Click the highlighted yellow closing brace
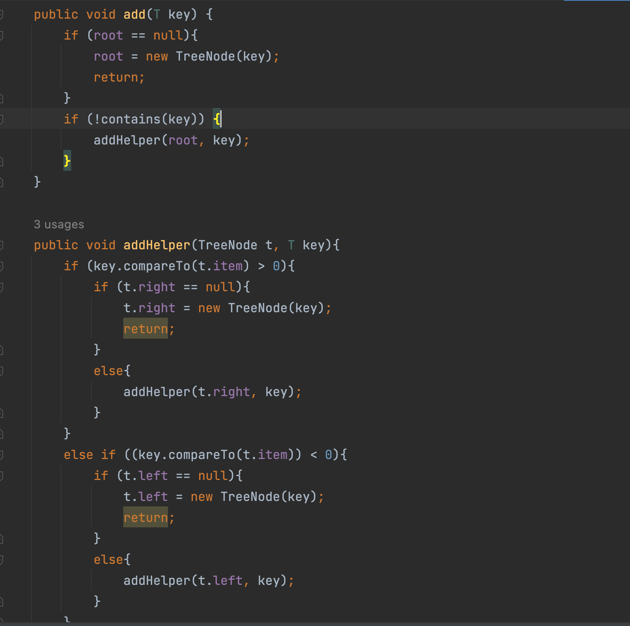The image size is (630, 626). (67, 161)
